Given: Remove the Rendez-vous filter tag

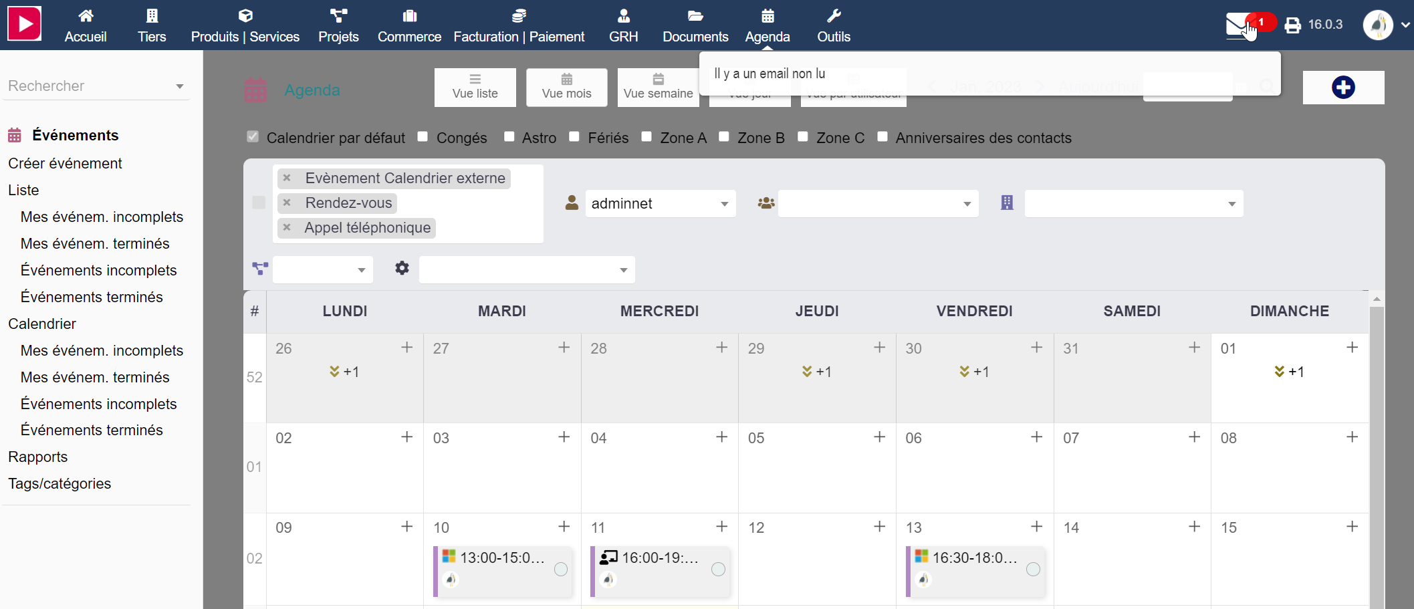Looking at the screenshot, I should pos(287,203).
